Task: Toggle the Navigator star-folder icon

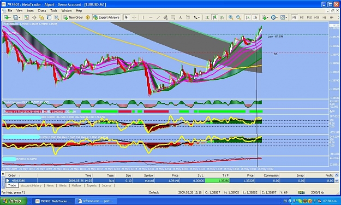Action: [41, 17]
